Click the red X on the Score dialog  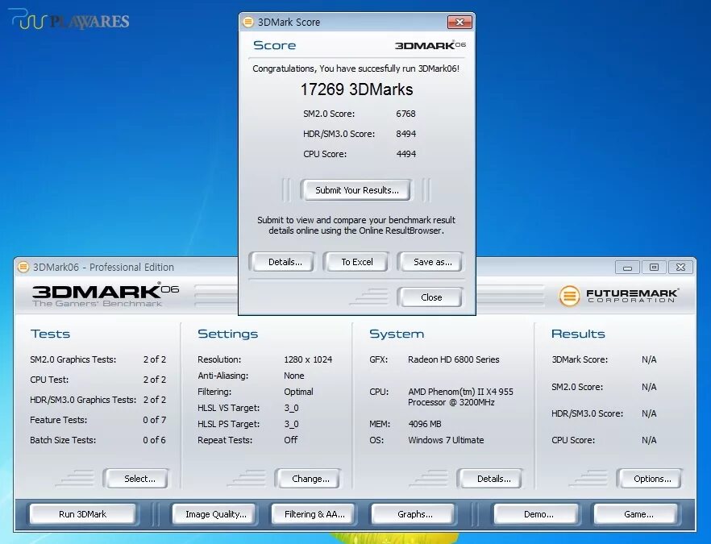pyautogui.click(x=459, y=22)
